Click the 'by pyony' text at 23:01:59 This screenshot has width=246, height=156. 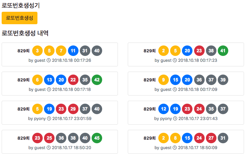pyautogui.click(x=37, y=119)
